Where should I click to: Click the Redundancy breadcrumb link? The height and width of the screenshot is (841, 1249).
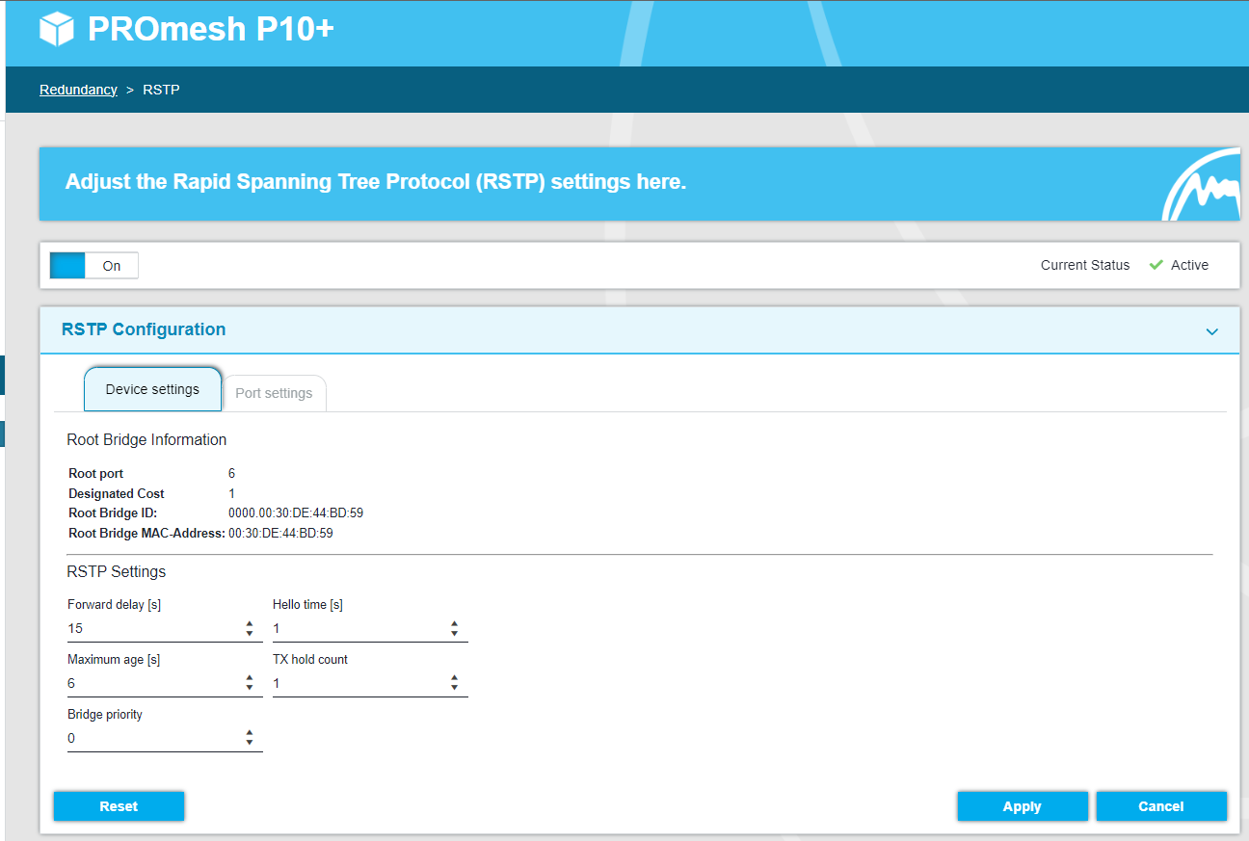[x=78, y=90]
